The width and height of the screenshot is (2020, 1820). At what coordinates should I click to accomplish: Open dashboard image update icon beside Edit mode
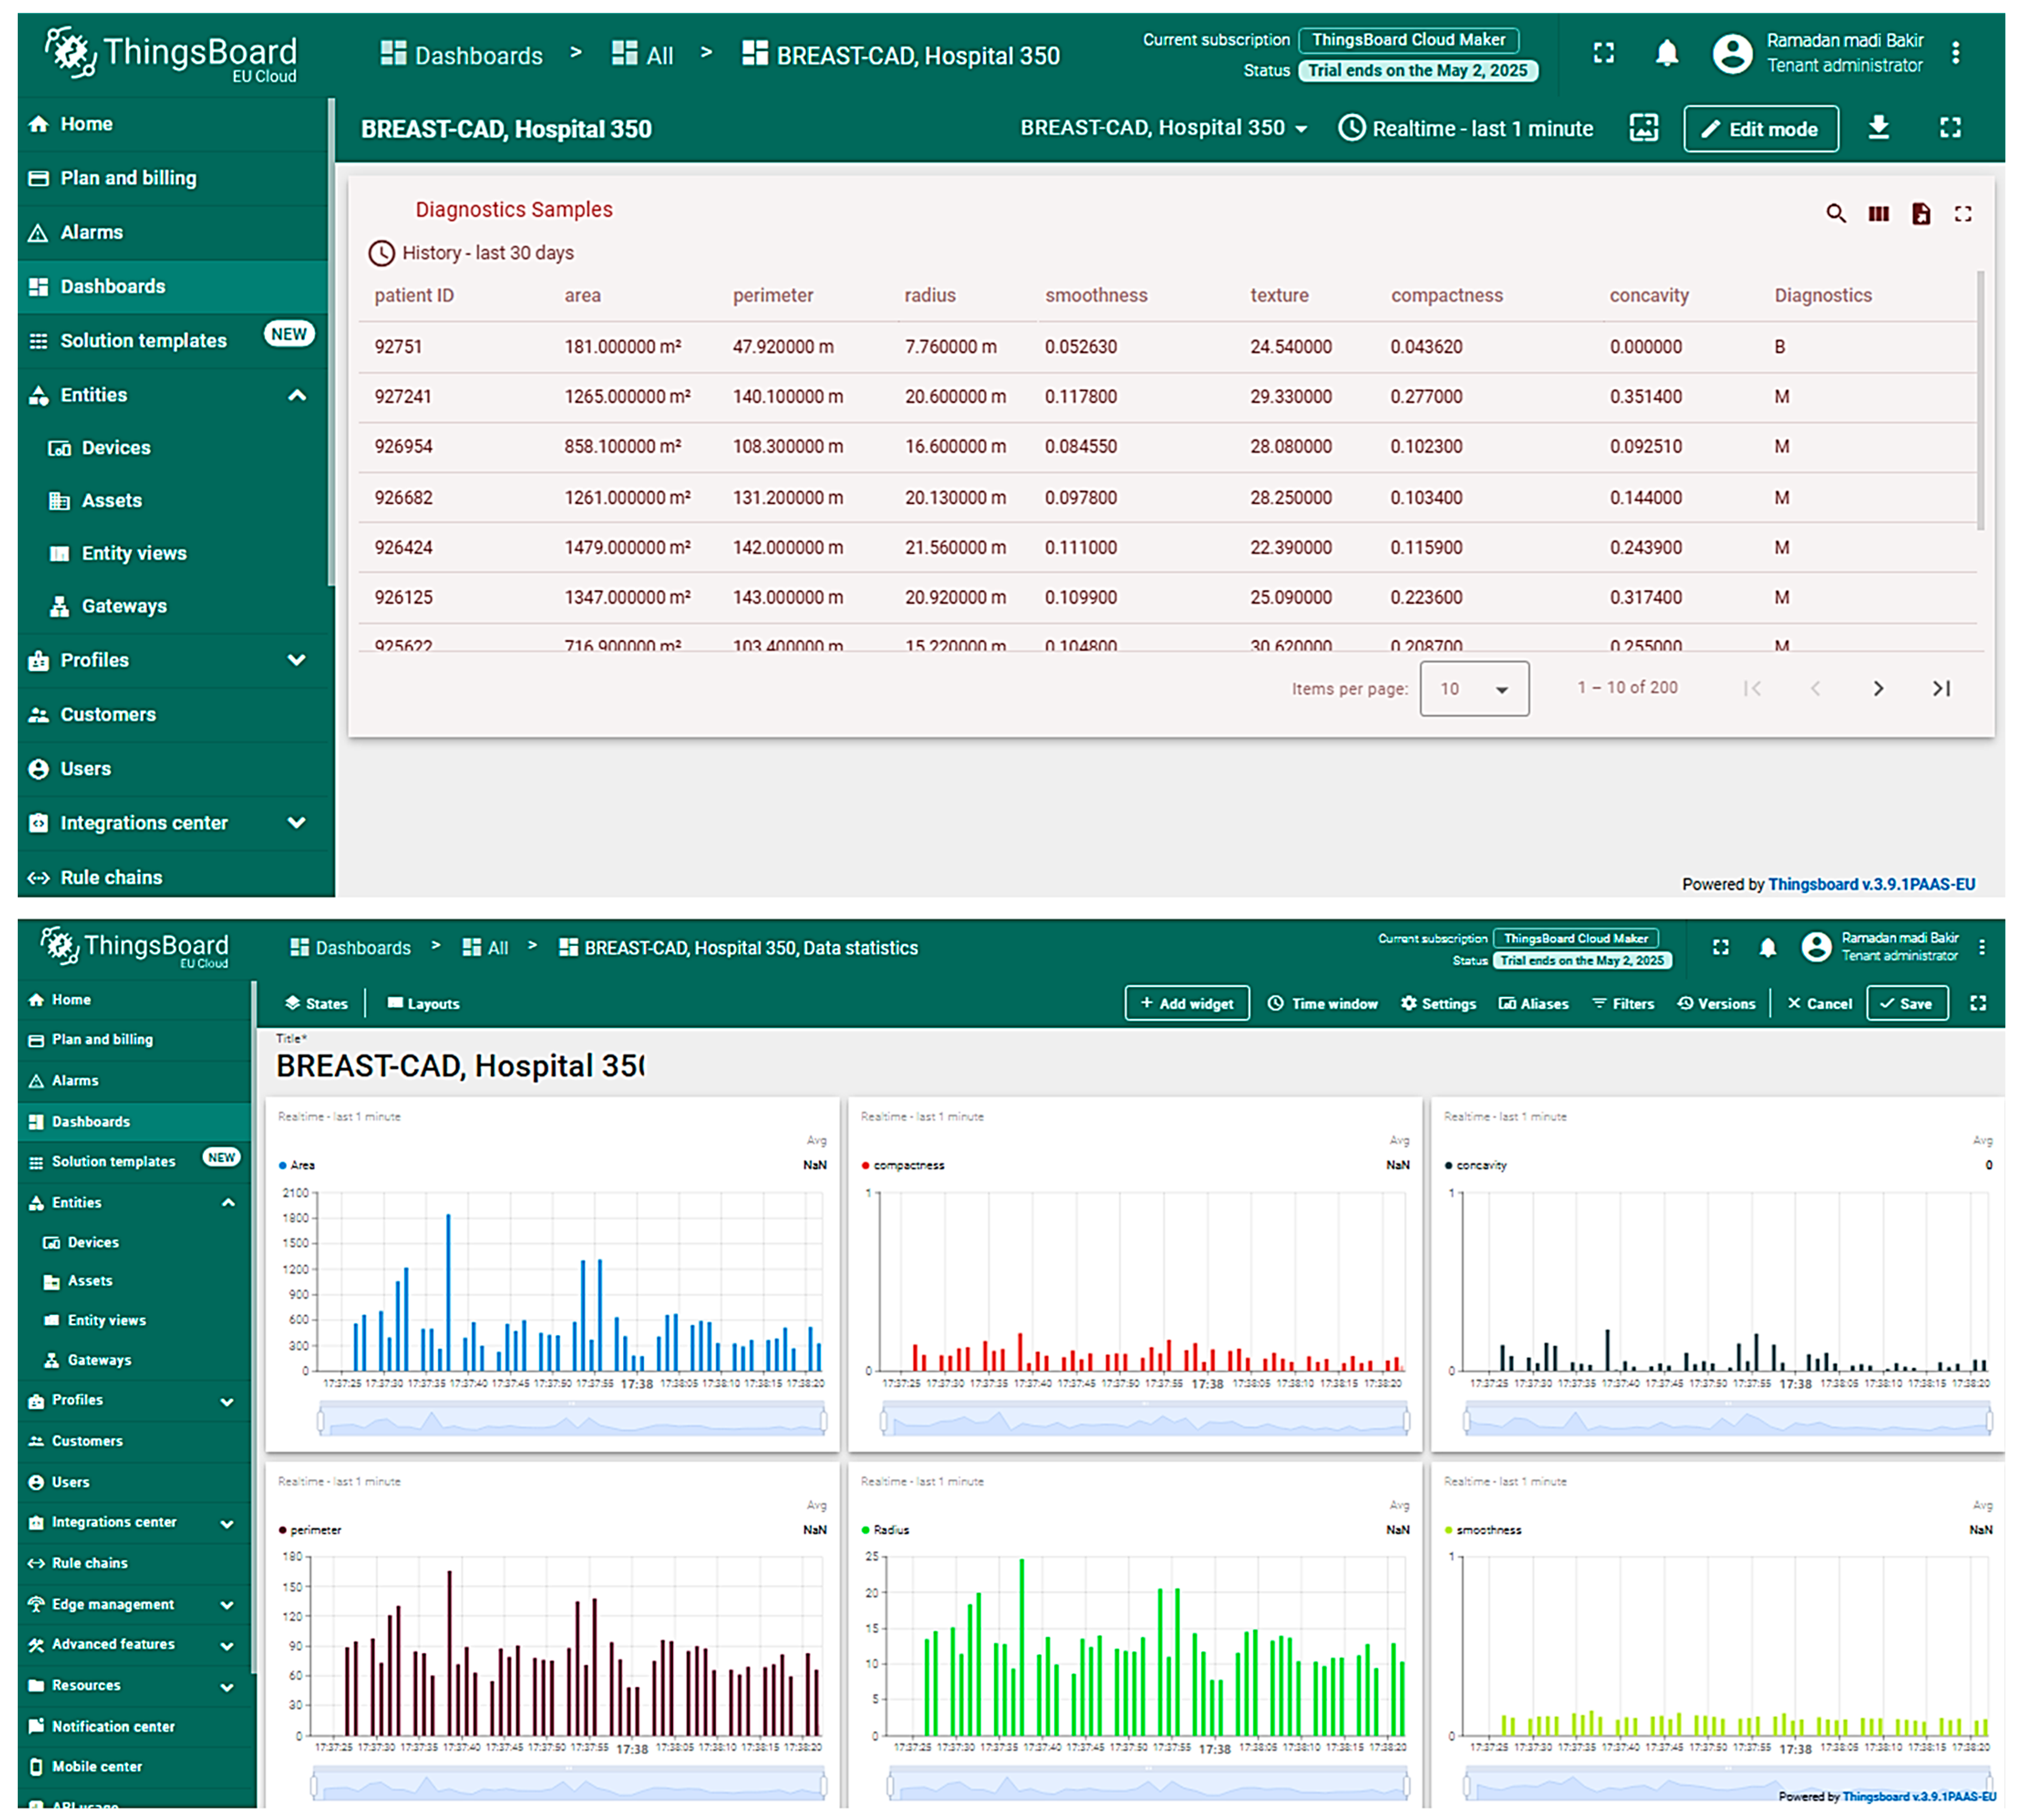(1643, 128)
